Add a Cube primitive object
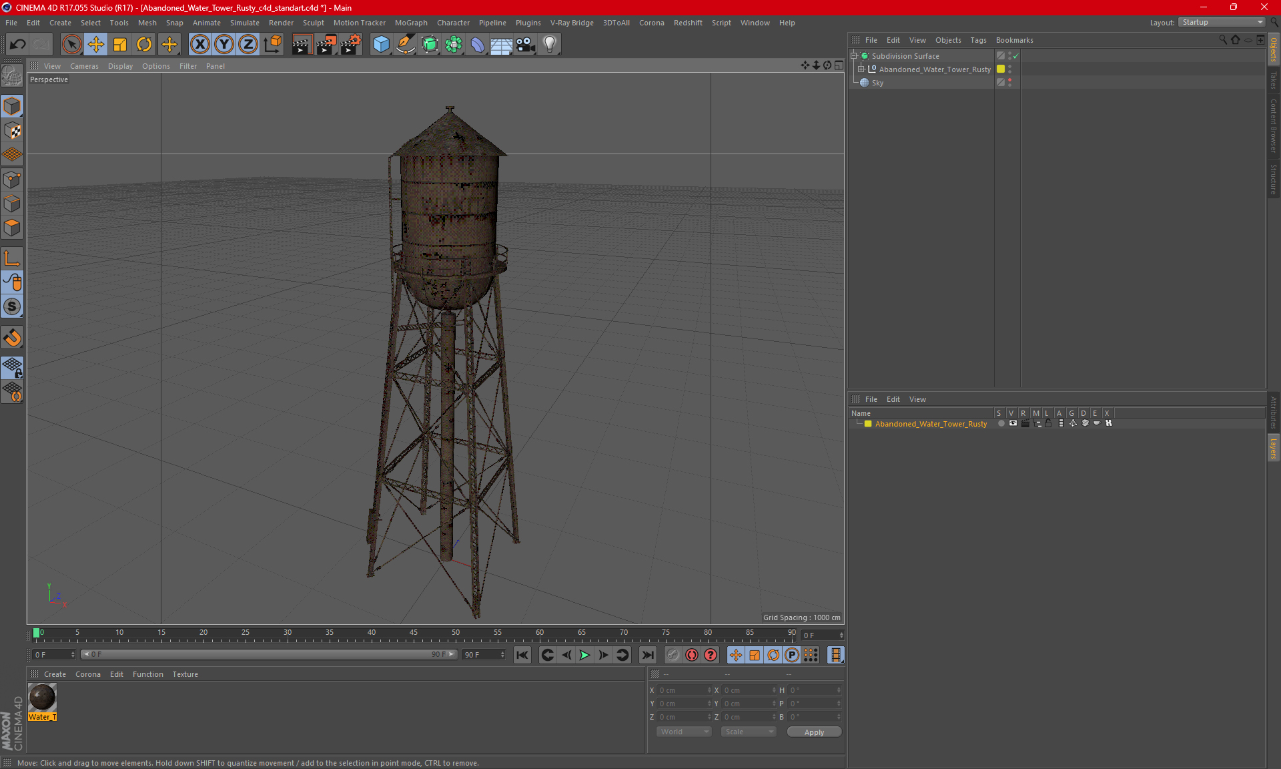The image size is (1281, 769). 381,45
